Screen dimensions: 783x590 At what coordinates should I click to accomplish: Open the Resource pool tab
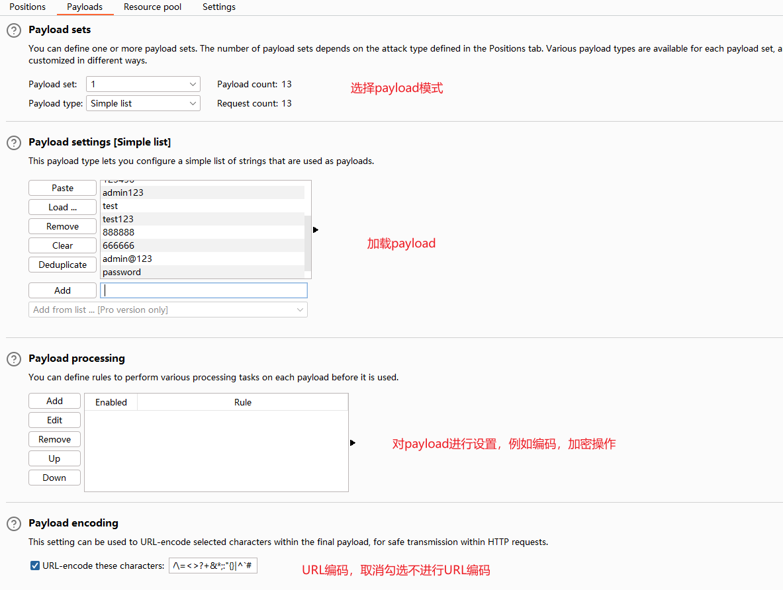tap(152, 7)
